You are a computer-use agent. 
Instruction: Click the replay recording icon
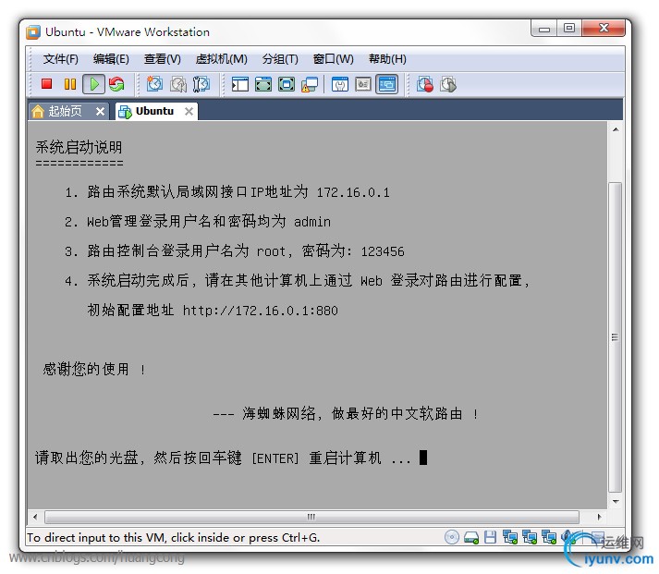click(448, 84)
